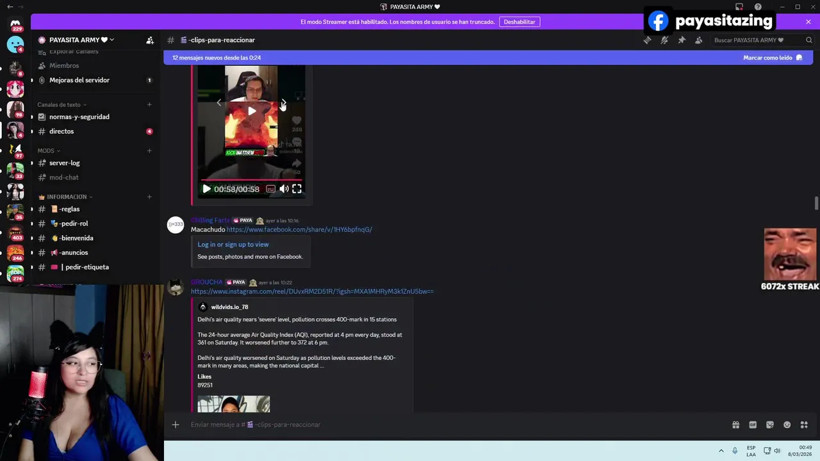820x461 pixels.
Task: Add channel to MODS category
Action: pos(149,150)
